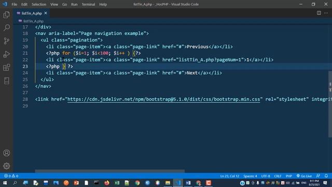Click line number 21 in the gutter

pos(25,53)
